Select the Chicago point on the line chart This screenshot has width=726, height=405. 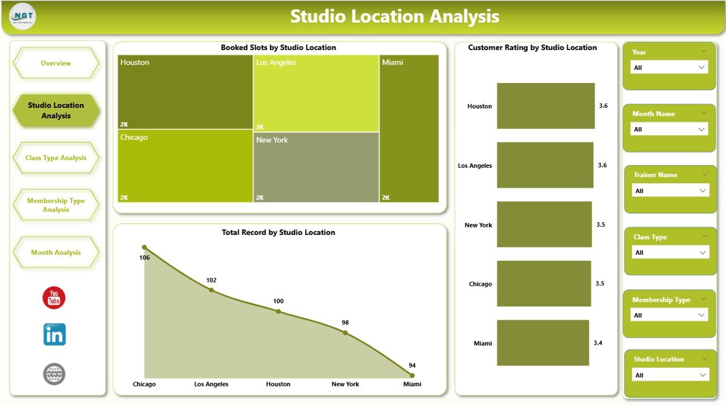(144, 247)
